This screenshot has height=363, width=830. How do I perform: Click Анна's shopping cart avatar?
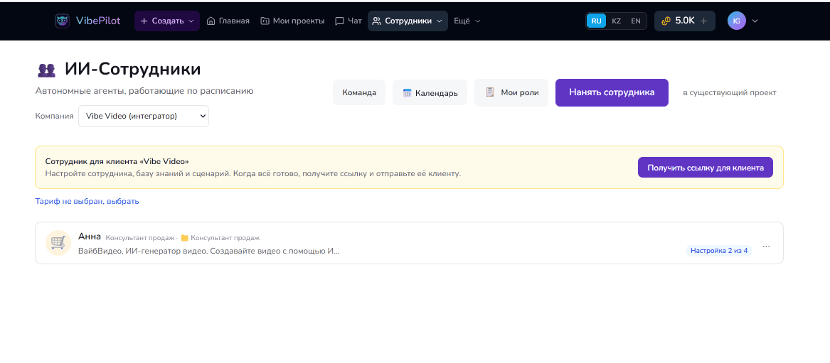tap(58, 243)
